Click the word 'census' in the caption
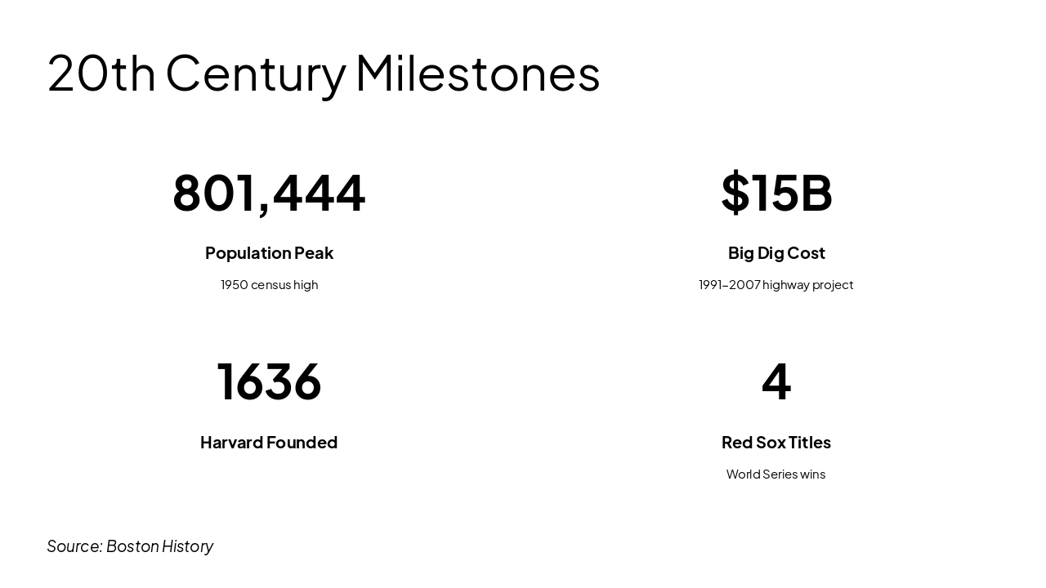Image resolution: width=1046 pixels, height=588 pixels. pyautogui.click(x=270, y=285)
